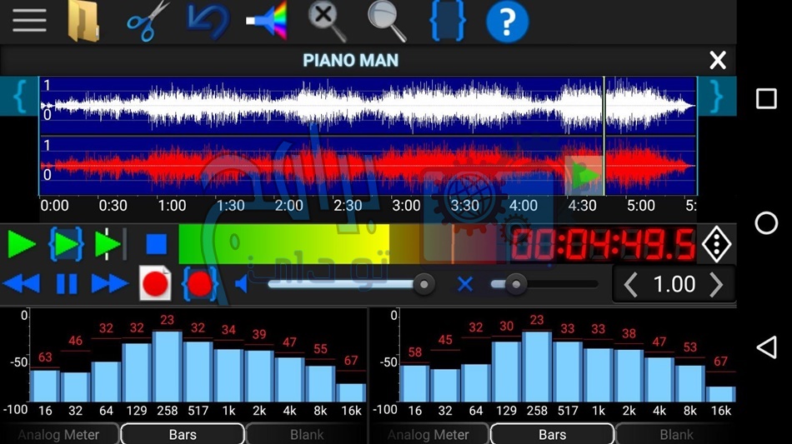Start recording with the red record button
The height and width of the screenshot is (444, 792).
[x=155, y=284]
